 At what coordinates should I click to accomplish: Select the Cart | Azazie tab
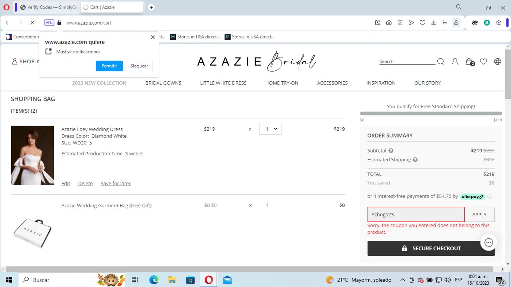click(112, 7)
